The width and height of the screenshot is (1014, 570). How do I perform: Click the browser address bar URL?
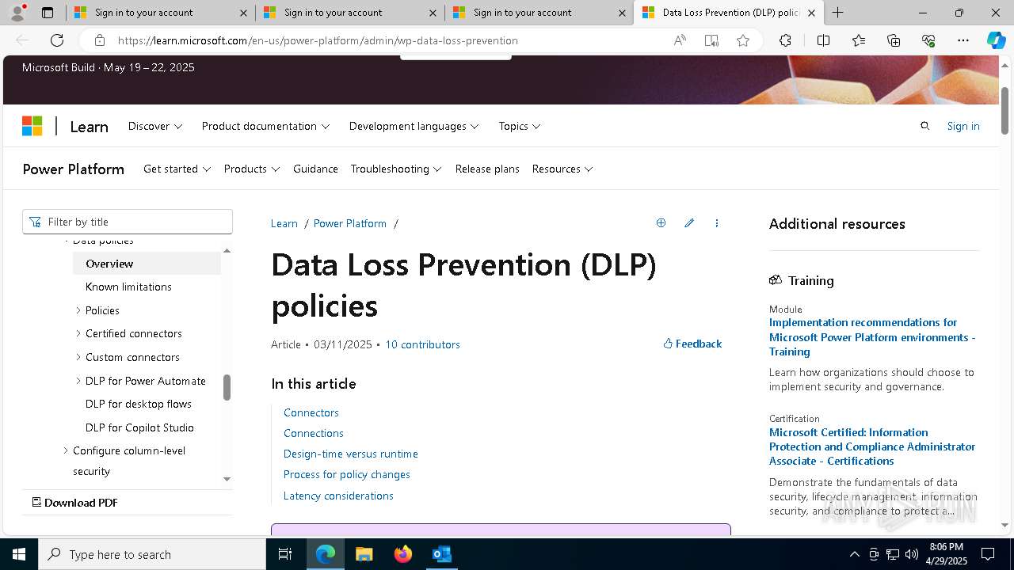coord(318,40)
